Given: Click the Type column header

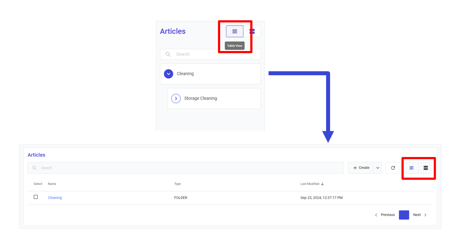Looking at the screenshot, I should [x=177, y=184].
